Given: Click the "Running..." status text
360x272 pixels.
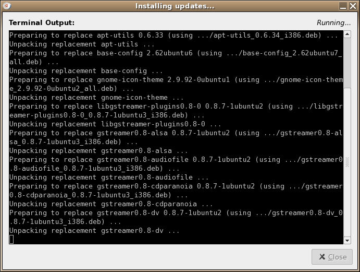Looking at the screenshot, I should (x=333, y=23).
